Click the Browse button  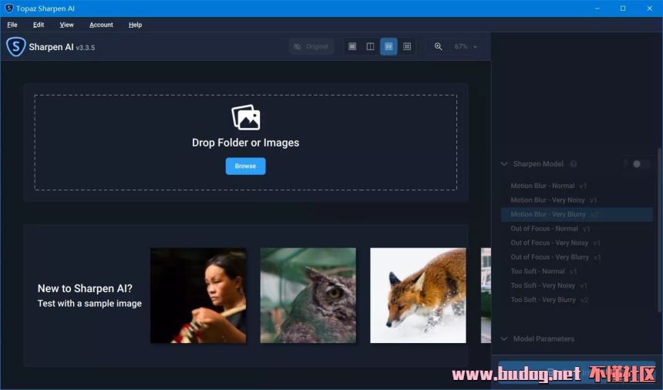[246, 166]
